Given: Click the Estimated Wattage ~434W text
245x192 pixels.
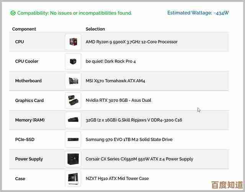Looking at the screenshot, I should pyautogui.click(x=198, y=13).
